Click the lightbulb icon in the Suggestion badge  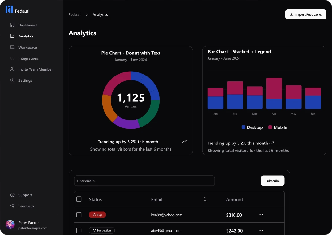pyautogui.click(x=94, y=230)
